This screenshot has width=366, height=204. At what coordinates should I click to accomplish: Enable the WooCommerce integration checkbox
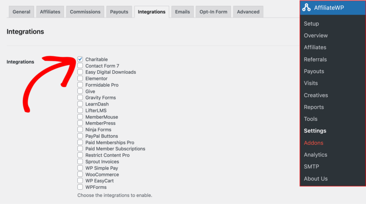[x=80, y=175]
